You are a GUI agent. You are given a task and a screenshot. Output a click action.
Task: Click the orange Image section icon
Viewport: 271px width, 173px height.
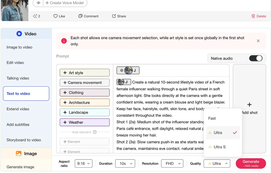coord(19,153)
